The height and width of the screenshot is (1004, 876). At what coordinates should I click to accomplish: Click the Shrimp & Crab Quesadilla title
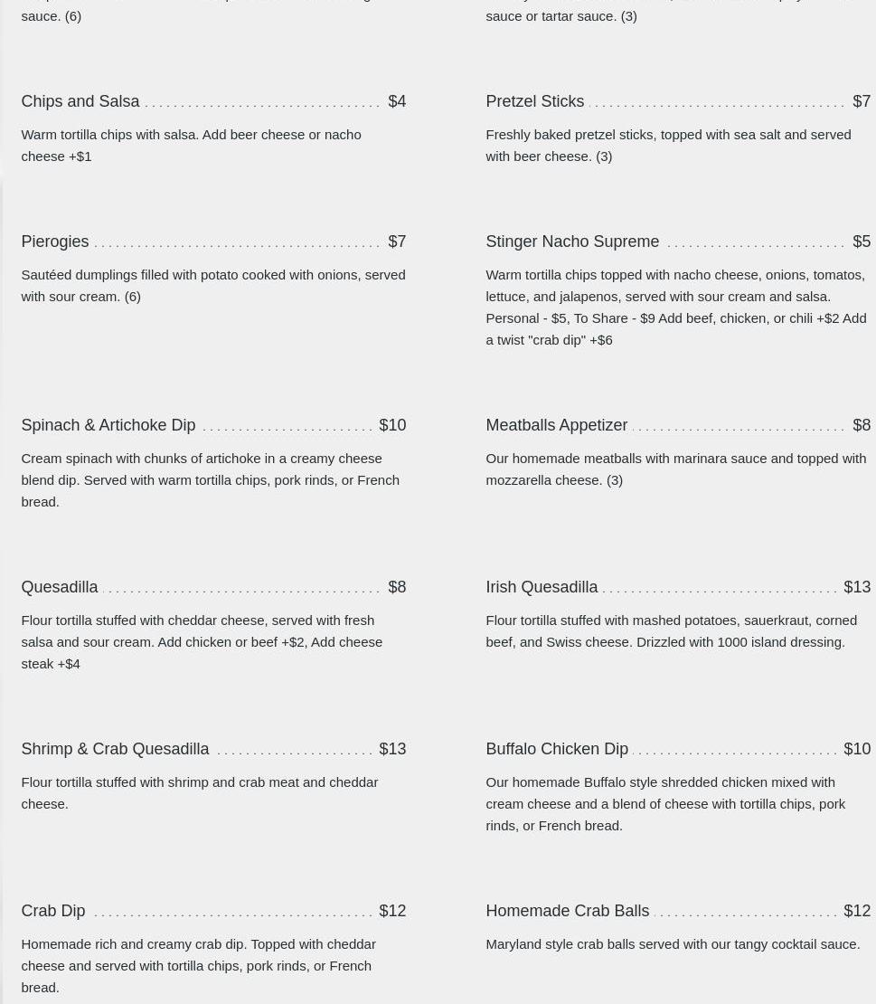click(115, 749)
